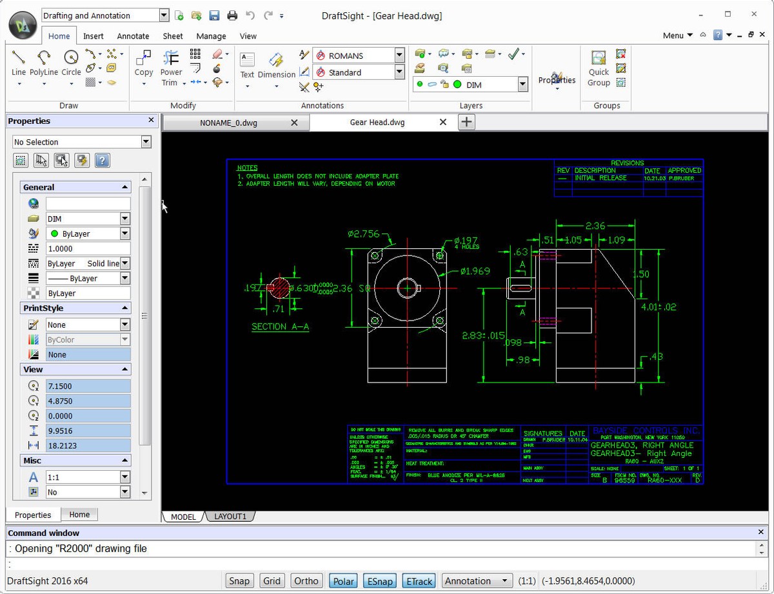Open the Dimension tool
Image resolution: width=774 pixels, height=594 pixels.
(276, 60)
